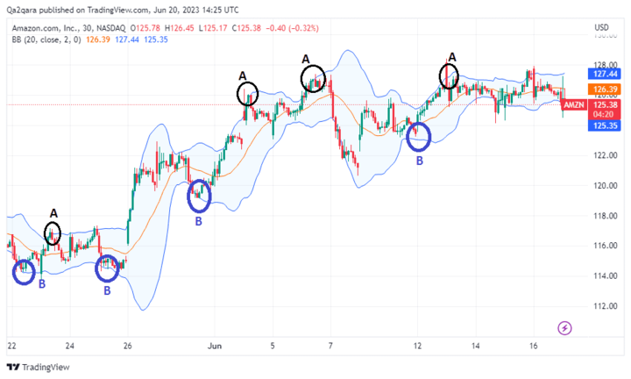Click the blue circle B near date 12
The image size is (631, 379).
[x=419, y=135]
